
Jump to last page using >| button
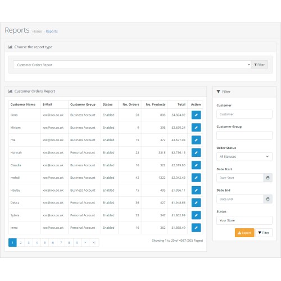coord(94,243)
